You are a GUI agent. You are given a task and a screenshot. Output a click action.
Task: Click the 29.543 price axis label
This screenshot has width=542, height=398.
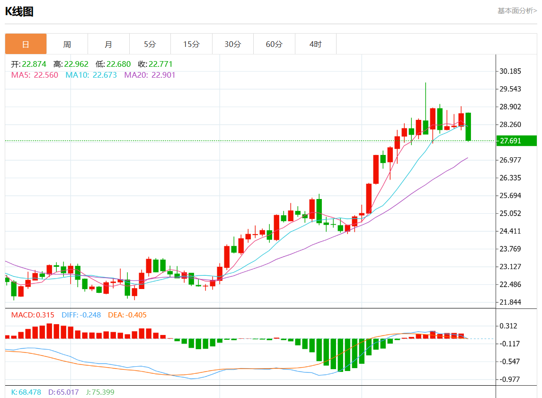pyautogui.click(x=510, y=89)
